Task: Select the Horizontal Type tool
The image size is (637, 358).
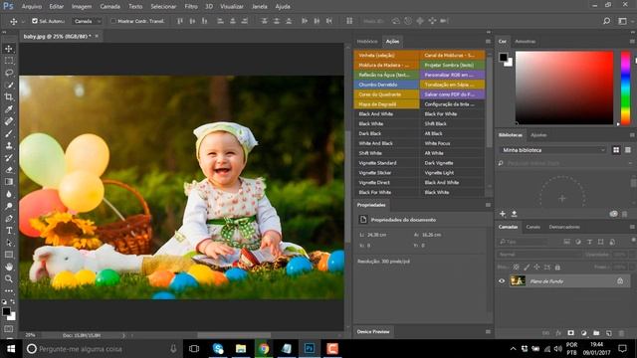Action: 9,230
